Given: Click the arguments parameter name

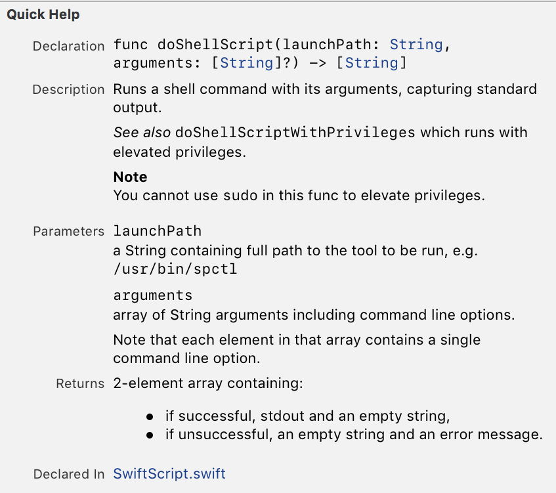Looking at the screenshot, I should pos(153,295).
